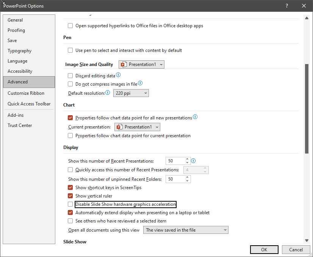Viewport: 313px width, 257px height.
Task: Expand the Default resolution 220 ppi dropdown
Action: click(131, 93)
